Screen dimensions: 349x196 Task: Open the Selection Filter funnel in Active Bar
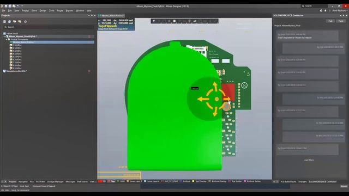point(154,21)
